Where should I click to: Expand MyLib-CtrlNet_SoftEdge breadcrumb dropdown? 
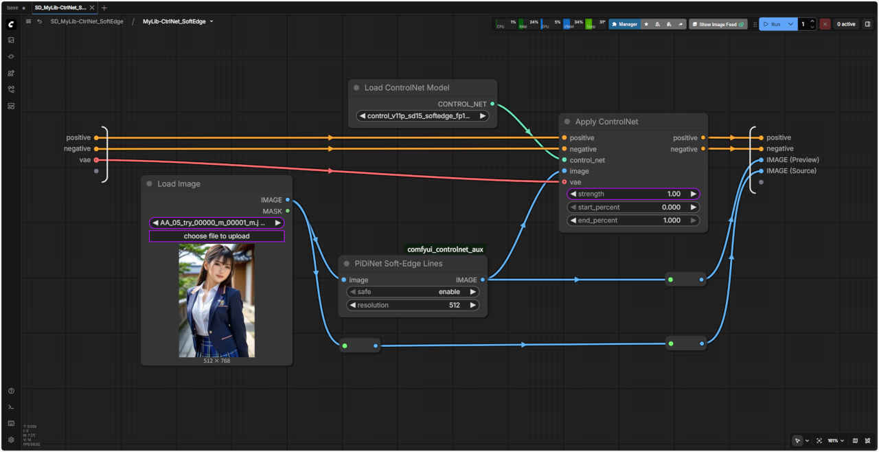point(212,21)
